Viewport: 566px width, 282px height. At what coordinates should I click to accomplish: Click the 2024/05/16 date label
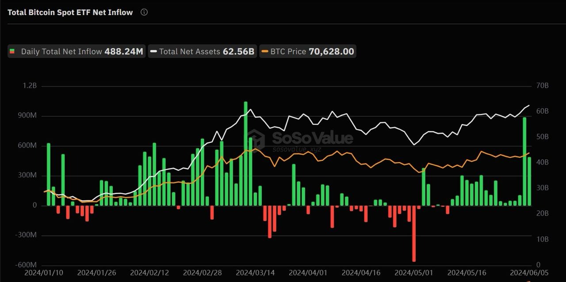tap(467, 273)
